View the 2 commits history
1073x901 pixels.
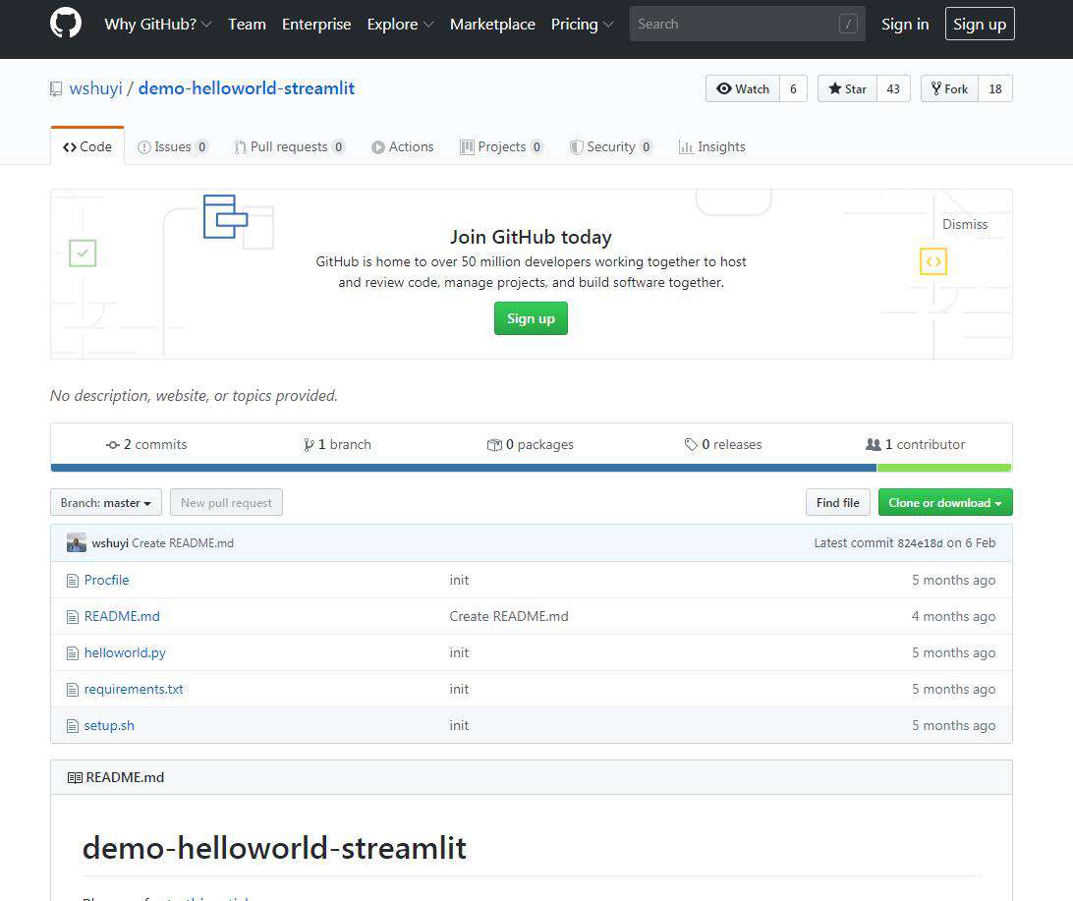coord(146,445)
